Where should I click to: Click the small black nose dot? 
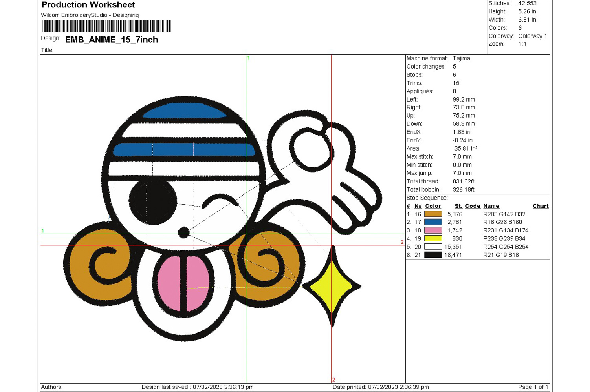[183, 232]
